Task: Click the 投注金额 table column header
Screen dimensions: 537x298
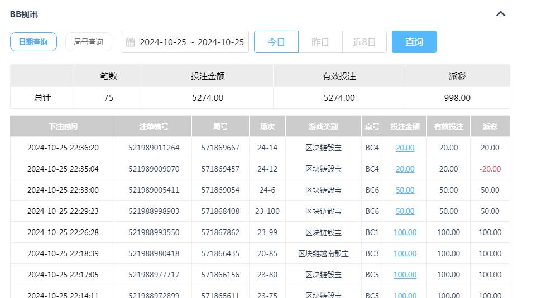Action: (x=405, y=126)
